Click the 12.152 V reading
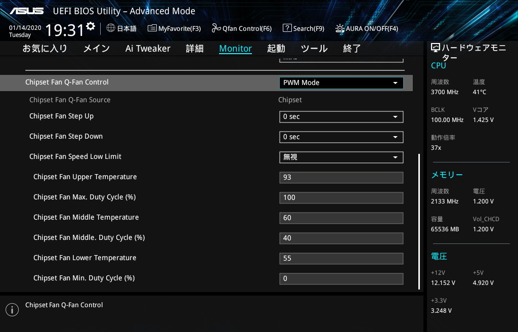This screenshot has height=332, width=518. click(443, 283)
